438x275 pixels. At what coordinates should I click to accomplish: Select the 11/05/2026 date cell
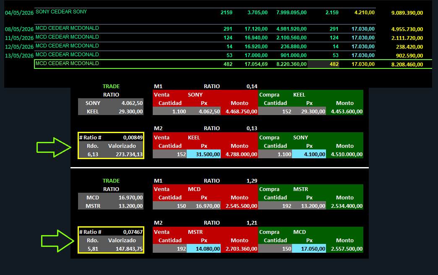click(x=19, y=38)
